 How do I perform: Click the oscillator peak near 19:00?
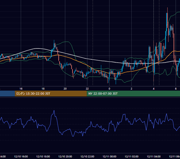[54, 111]
